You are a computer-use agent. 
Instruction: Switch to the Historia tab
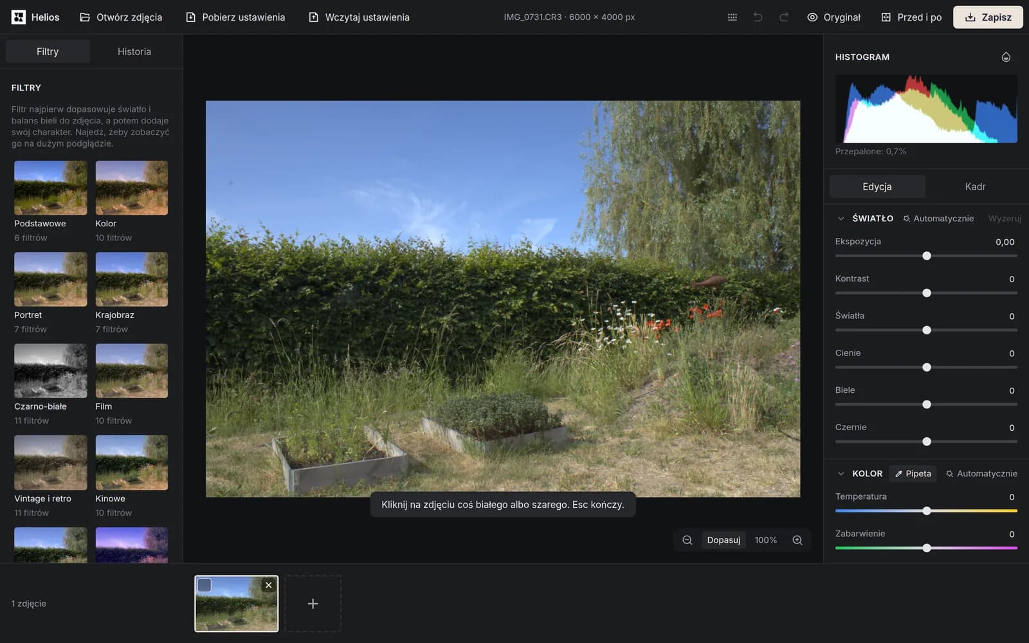(x=134, y=51)
